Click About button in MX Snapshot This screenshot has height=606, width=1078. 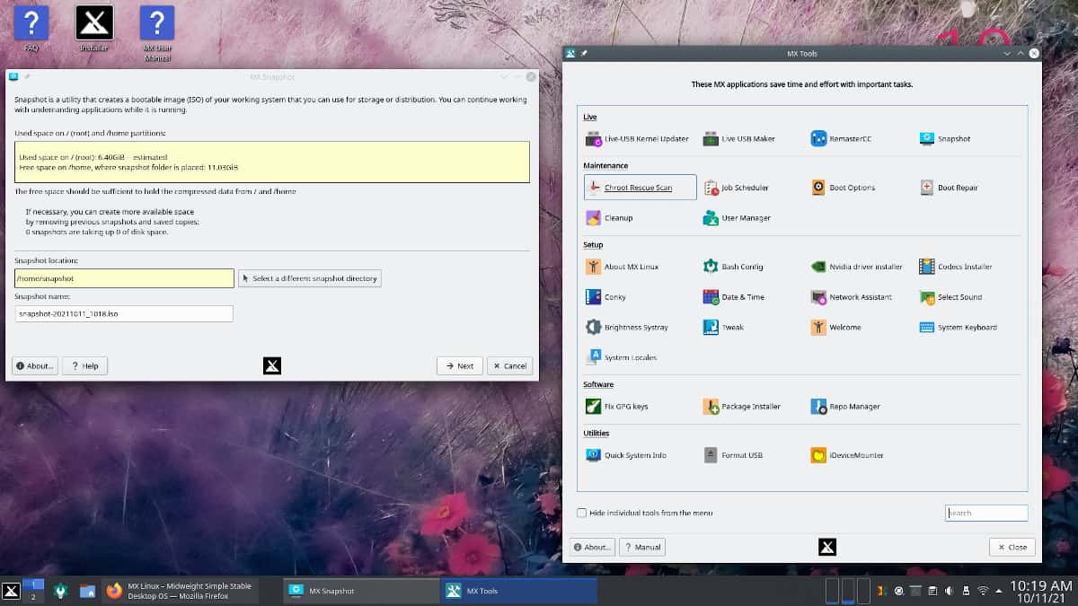pos(35,365)
